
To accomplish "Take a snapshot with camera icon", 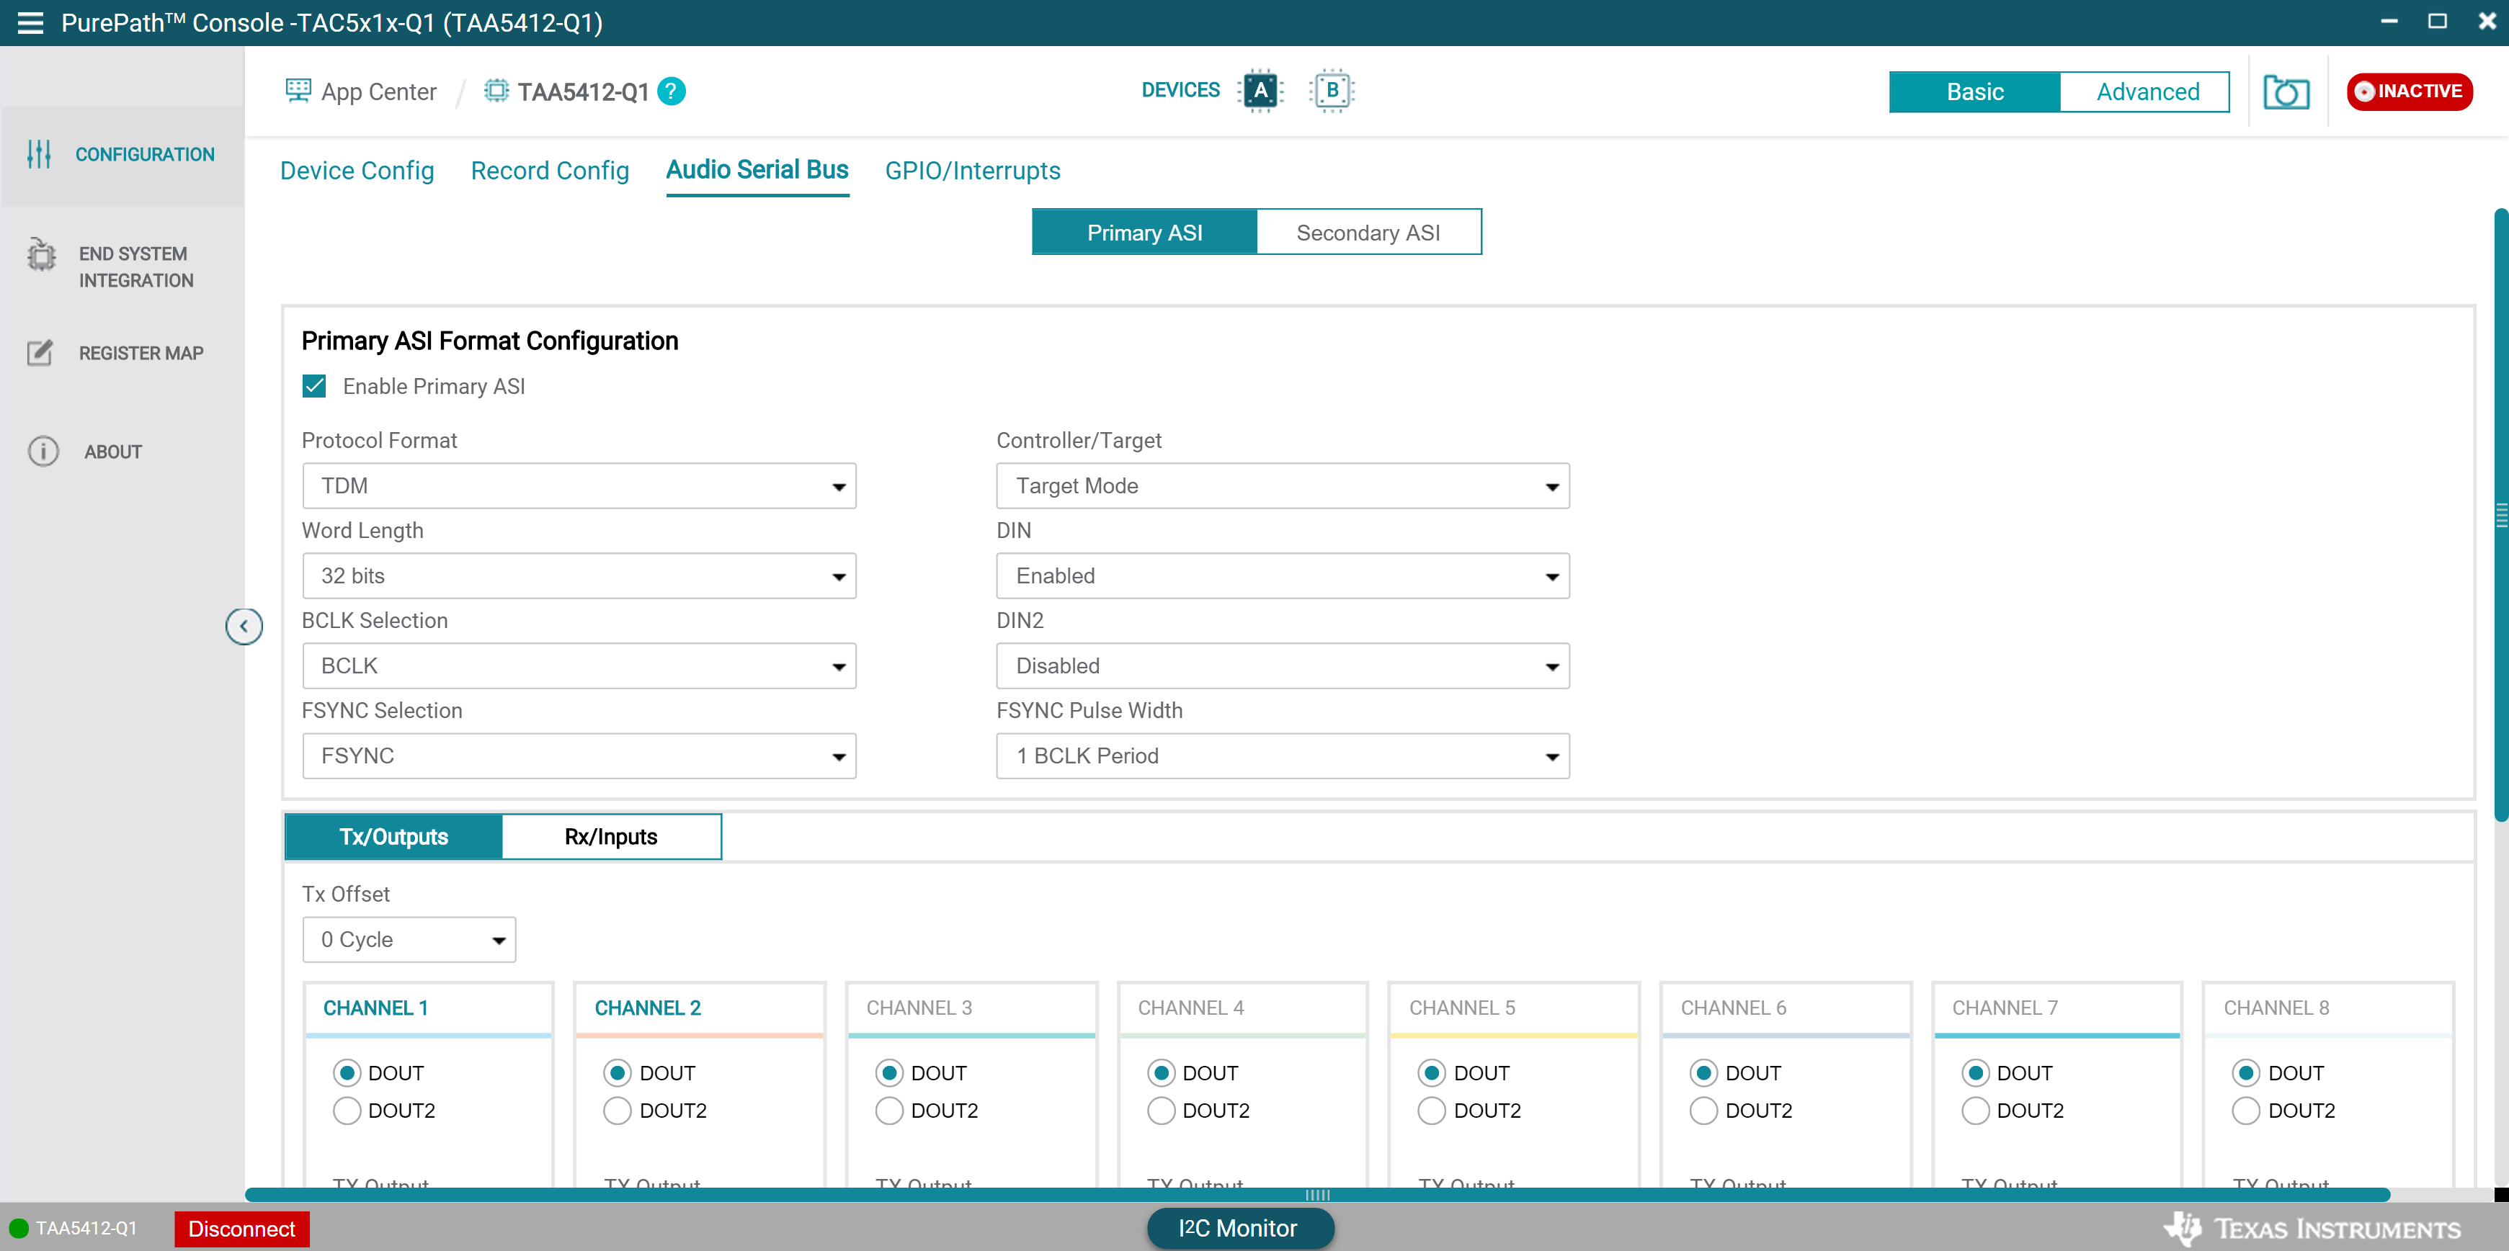I will point(2286,92).
